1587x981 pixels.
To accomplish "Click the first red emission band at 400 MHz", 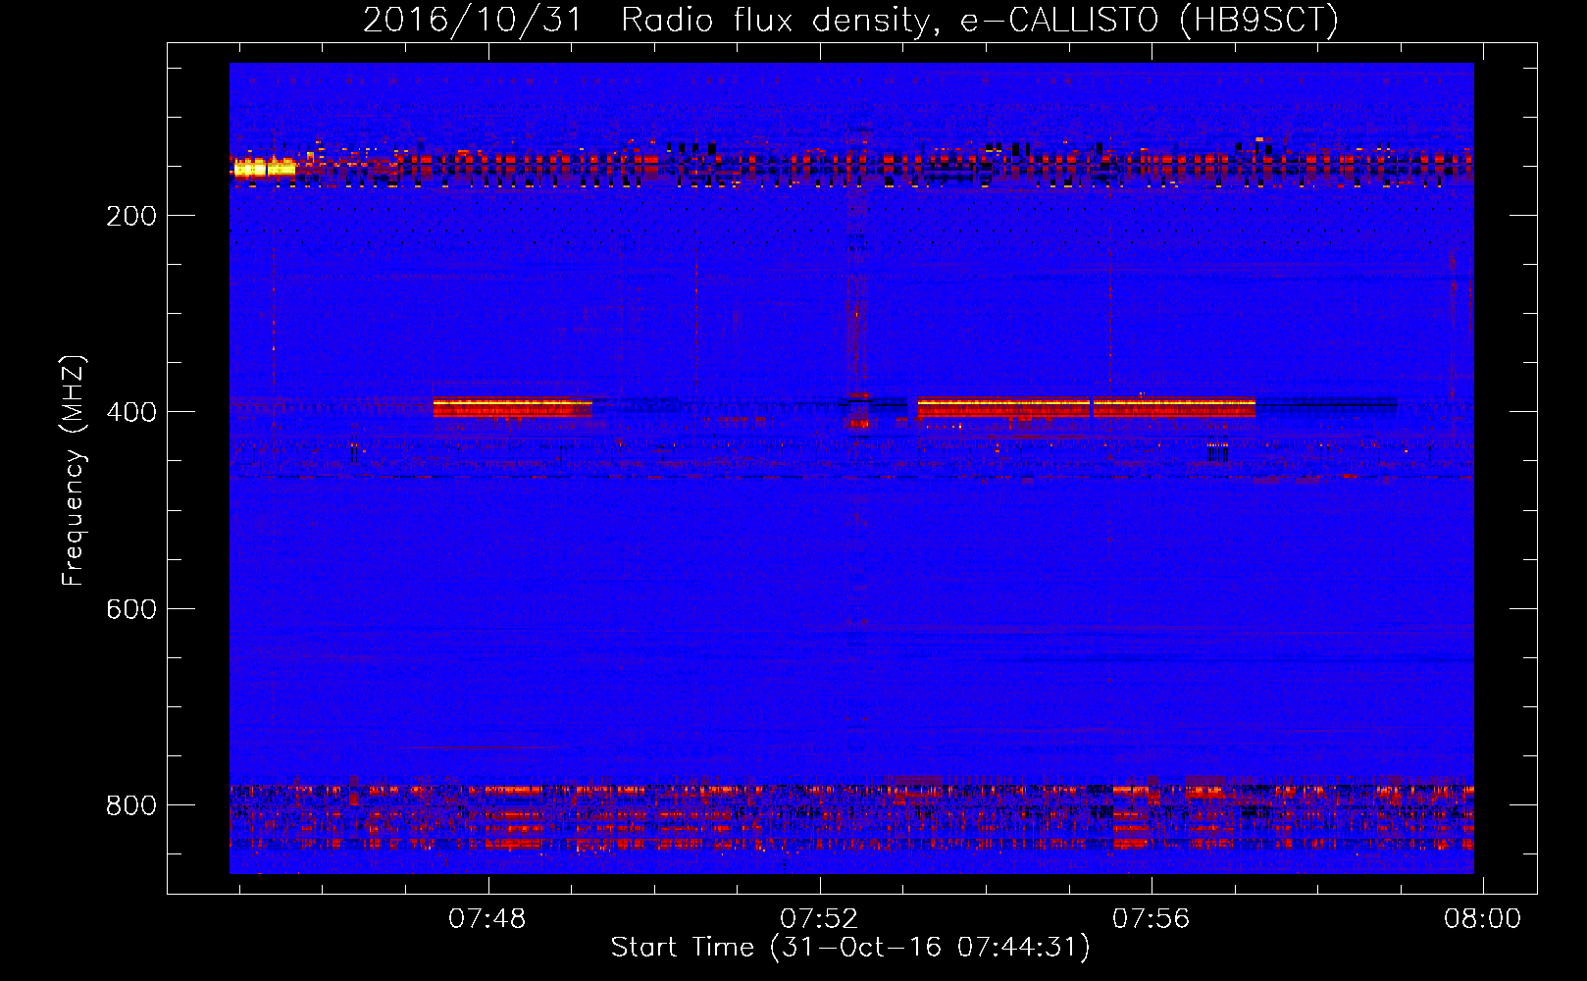I will point(512,407).
